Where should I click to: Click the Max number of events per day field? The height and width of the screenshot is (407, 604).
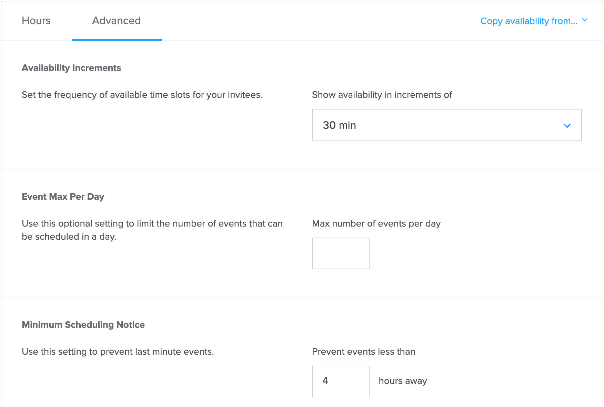(341, 253)
